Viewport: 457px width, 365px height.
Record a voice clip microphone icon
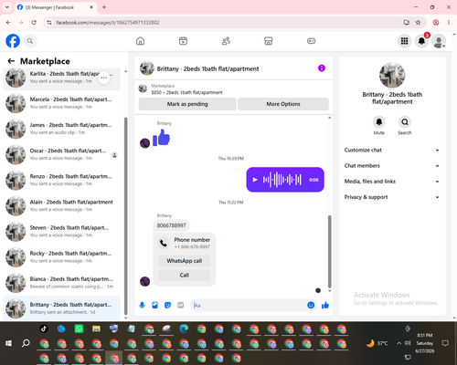coord(142,305)
